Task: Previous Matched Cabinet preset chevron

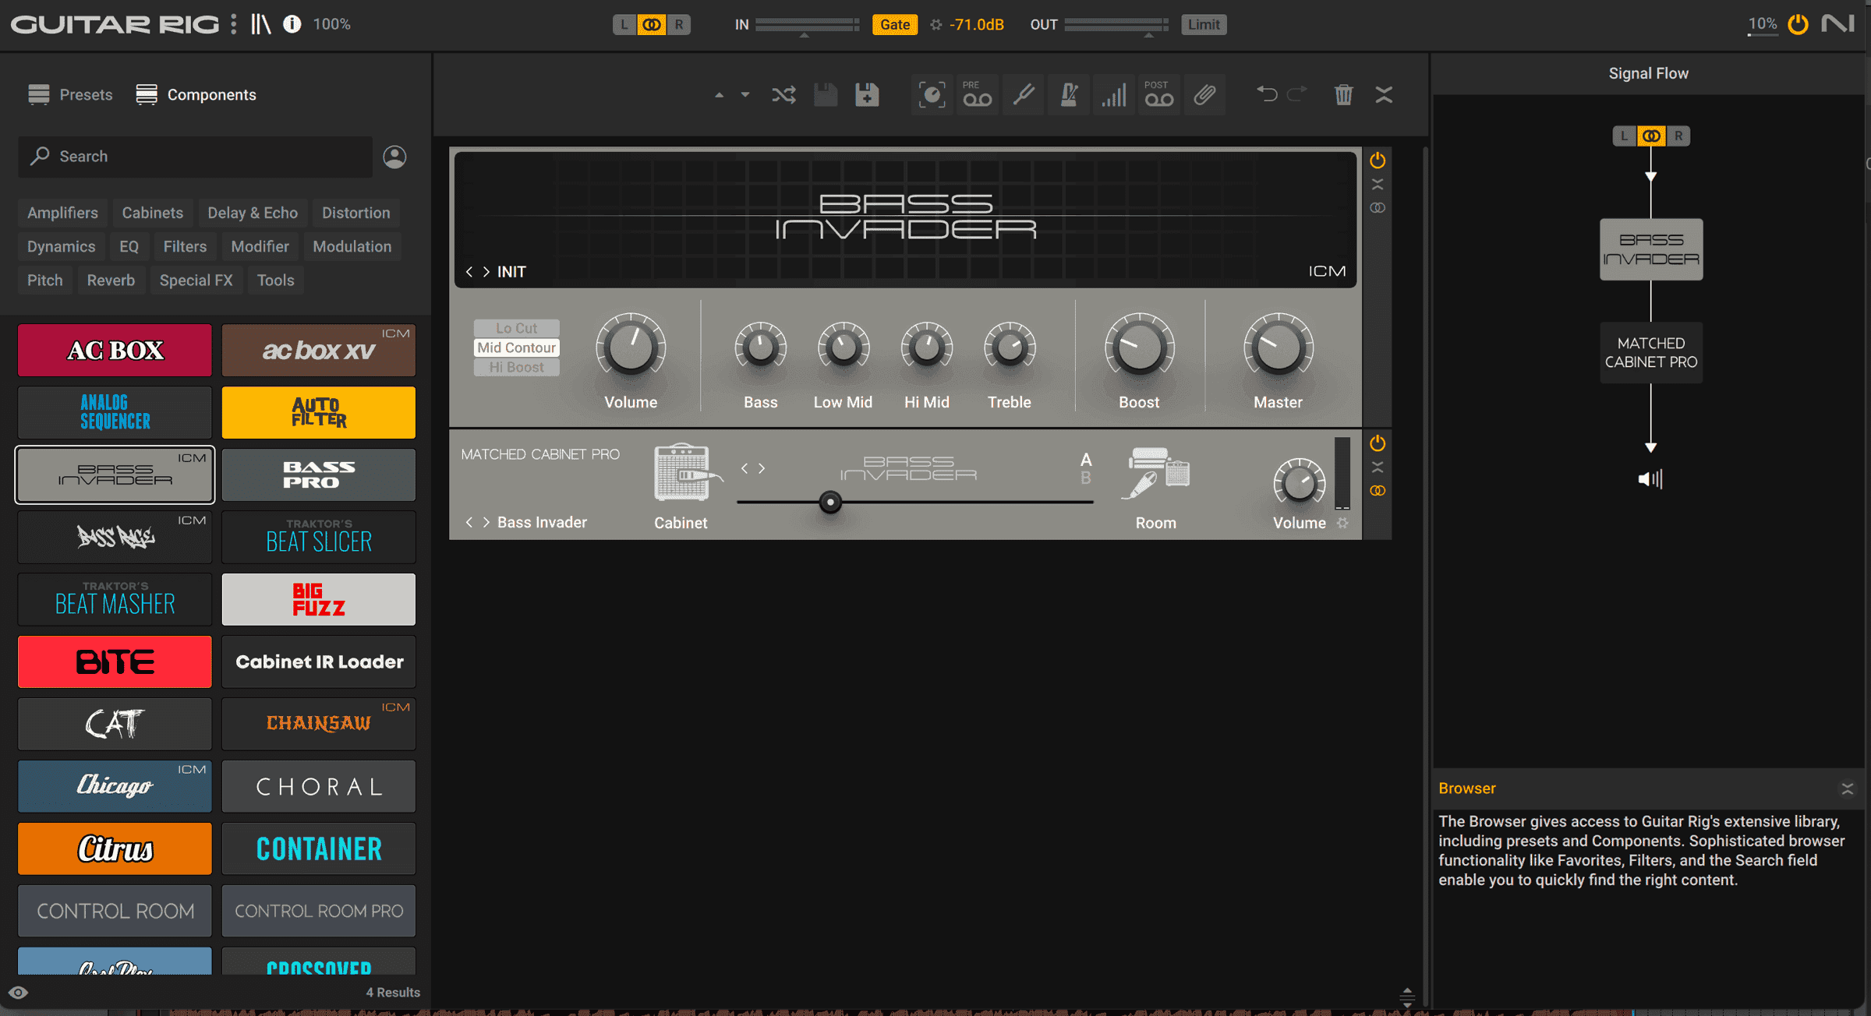Action: pos(469,522)
